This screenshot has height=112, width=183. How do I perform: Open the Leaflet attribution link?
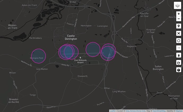click(113, 111)
